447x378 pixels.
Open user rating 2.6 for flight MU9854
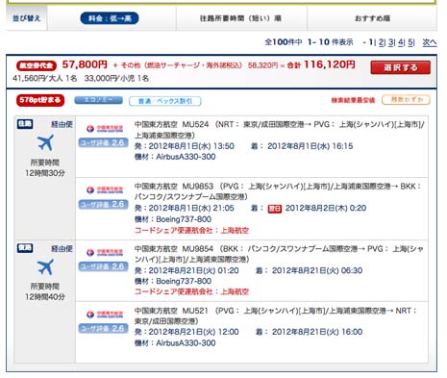click(103, 266)
